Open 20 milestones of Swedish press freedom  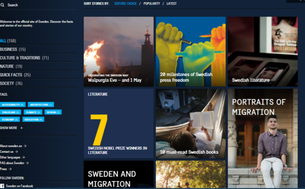(x=190, y=51)
